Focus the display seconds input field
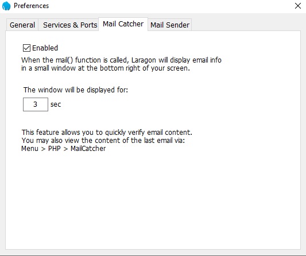This screenshot has width=306, height=256. pyautogui.click(x=36, y=104)
